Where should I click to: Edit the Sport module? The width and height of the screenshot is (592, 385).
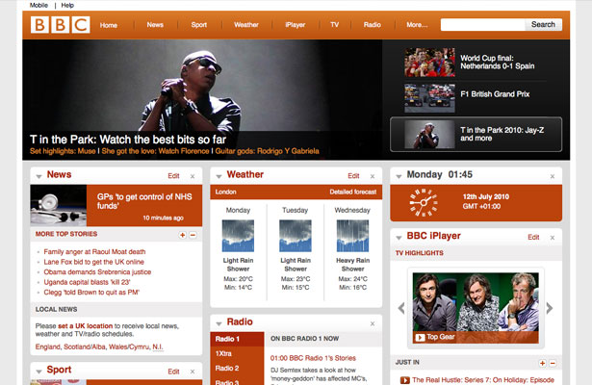(173, 372)
